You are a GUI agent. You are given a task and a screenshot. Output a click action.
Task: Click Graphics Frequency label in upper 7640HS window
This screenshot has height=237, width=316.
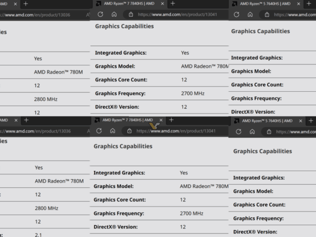(256, 98)
